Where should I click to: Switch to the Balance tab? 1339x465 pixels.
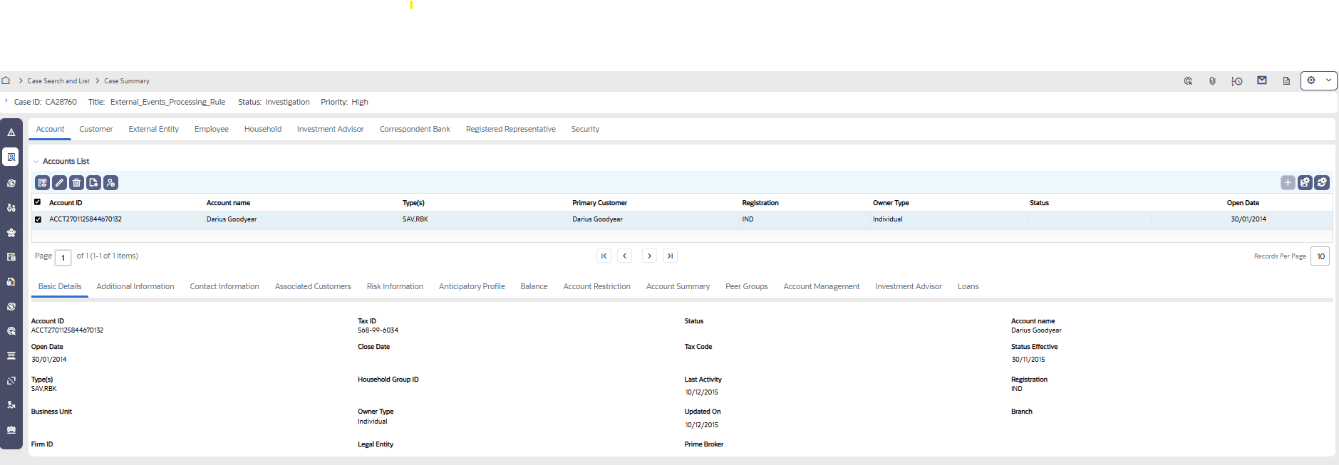click(x=534, y=286)
